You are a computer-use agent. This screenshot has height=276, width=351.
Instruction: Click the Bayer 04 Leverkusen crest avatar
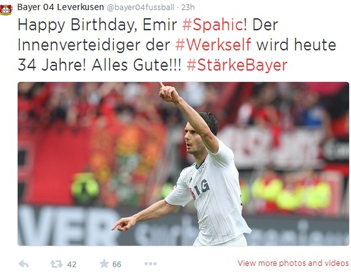point(6,9)
